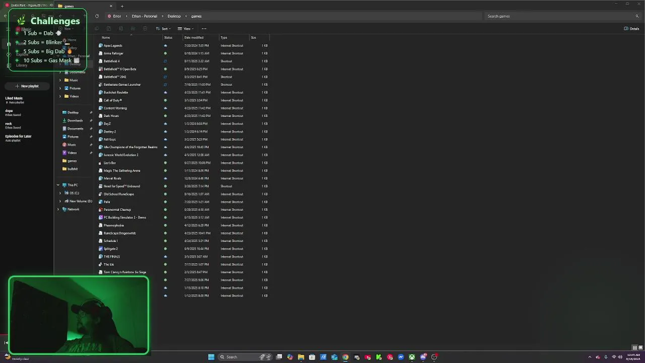Sort by the Name column header
The width and height of the screenshot is (645, 363).
coord(106,38)
